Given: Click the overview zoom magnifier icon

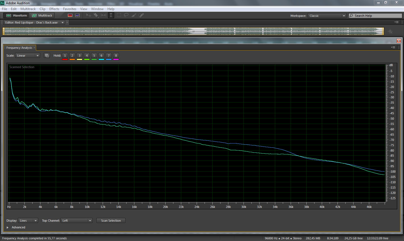Looking at the screenshot, I should (390, 31).
